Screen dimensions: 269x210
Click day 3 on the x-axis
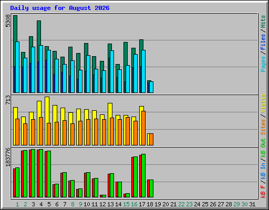pos(33,204)
